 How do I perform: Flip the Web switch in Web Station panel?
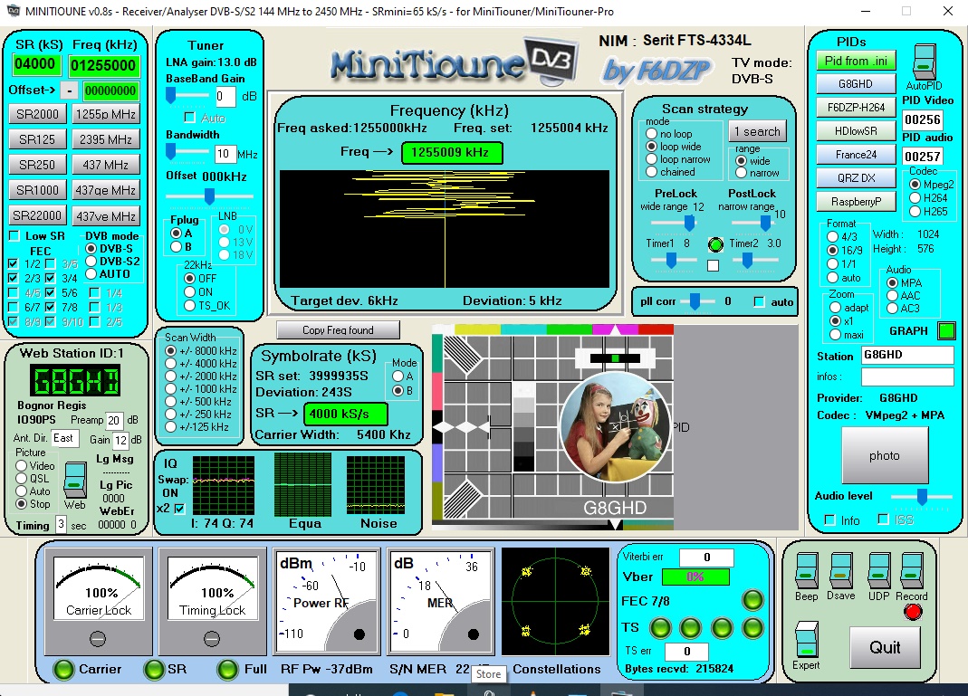click(75, 480)
